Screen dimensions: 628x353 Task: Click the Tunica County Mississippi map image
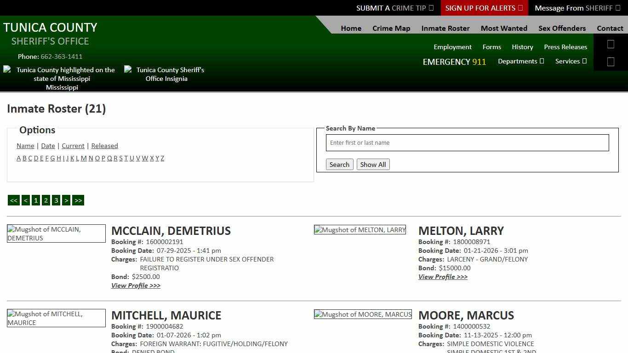point(59,78)
